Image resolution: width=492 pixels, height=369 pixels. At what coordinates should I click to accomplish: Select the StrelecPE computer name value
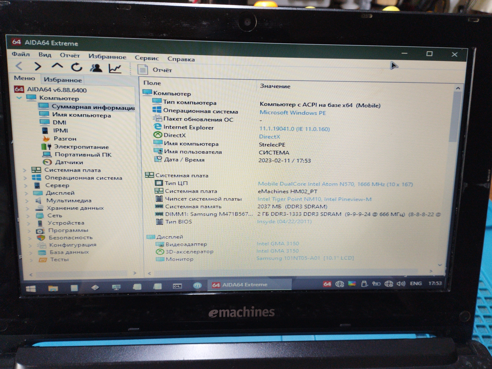tap(272, 145)
